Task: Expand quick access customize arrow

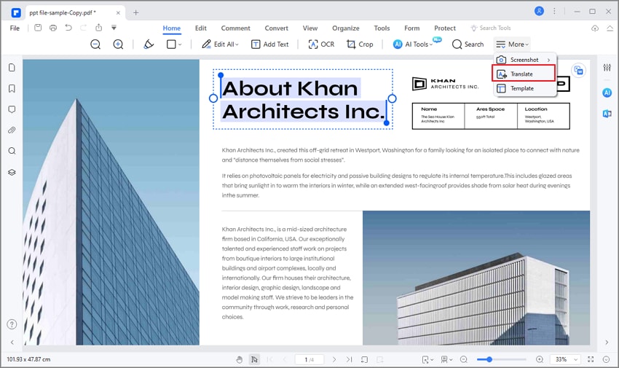Action: point(114,28)
